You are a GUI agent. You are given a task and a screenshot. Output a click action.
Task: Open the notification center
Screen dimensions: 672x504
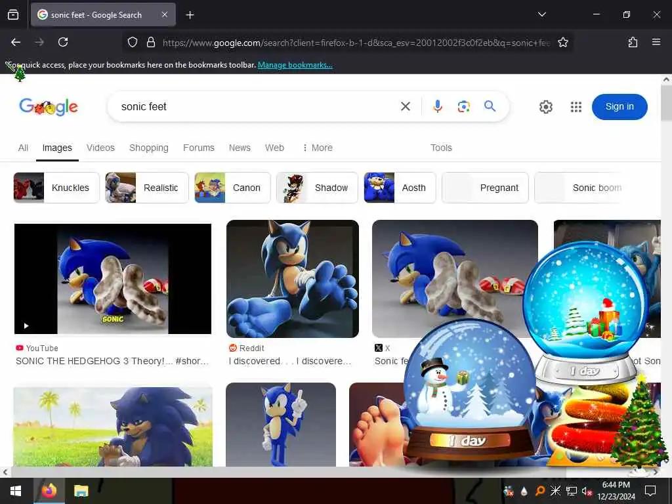point(650,491)
